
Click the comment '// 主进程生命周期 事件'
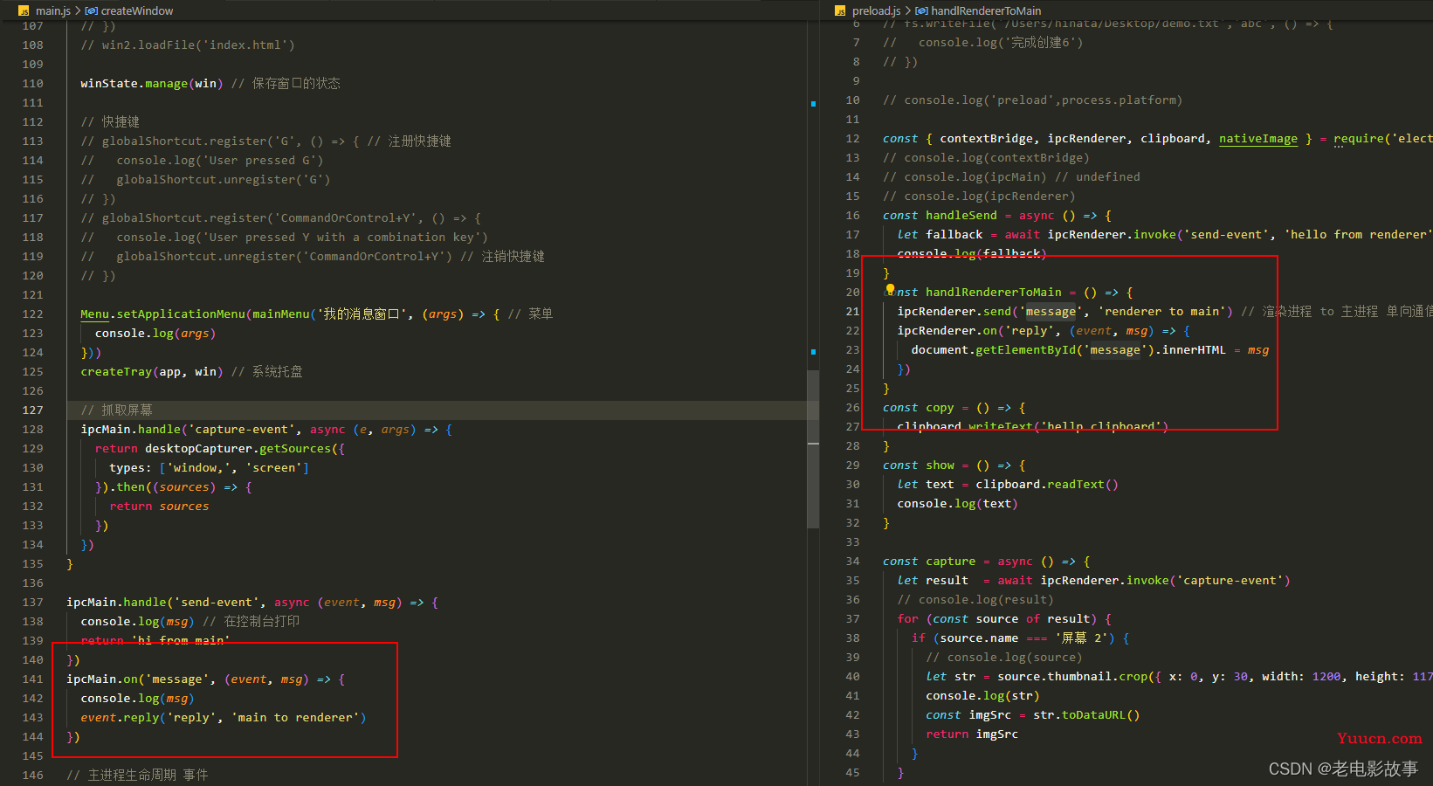(x=137, y=776)
